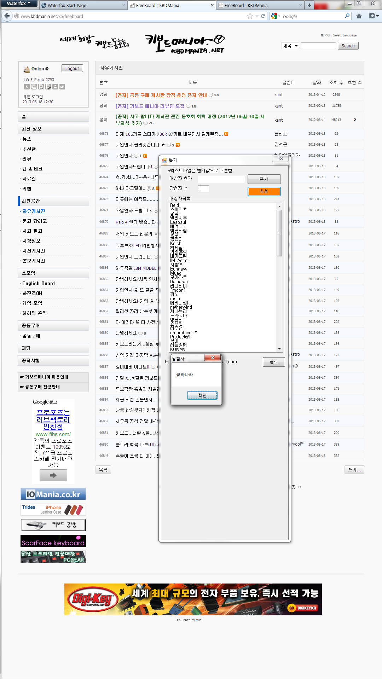This screenshot has width=382, height=679.
Task: Open the bookmarks menu toolbar icon
Action: (374, 16)
